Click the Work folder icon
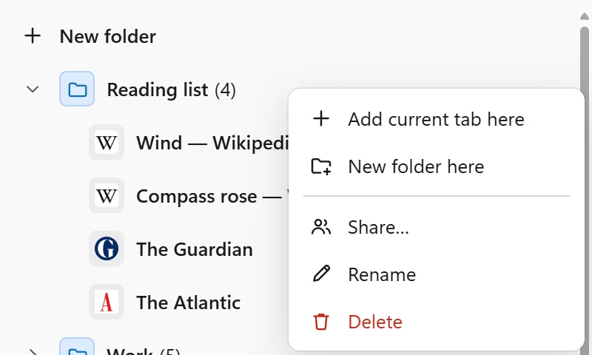592x355 pixels. tap(77, 347)
